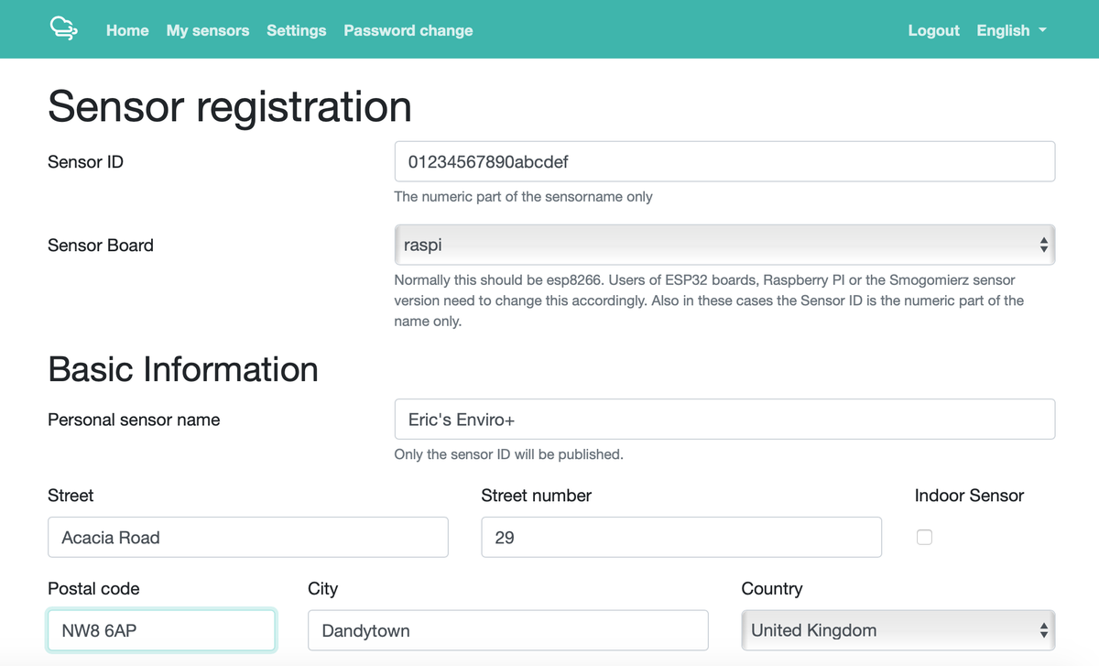This screenshot has width=1099, height=666.
Task: Go to My sensors
Action: [x=208, y=30]
